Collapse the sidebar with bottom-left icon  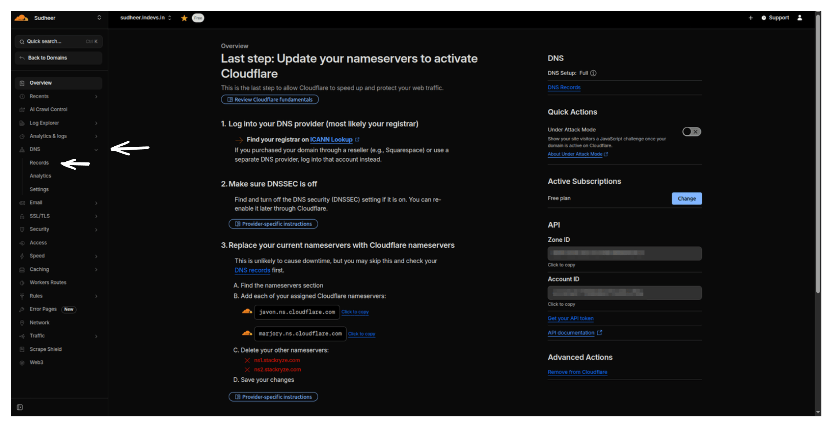tap(20, 407)
